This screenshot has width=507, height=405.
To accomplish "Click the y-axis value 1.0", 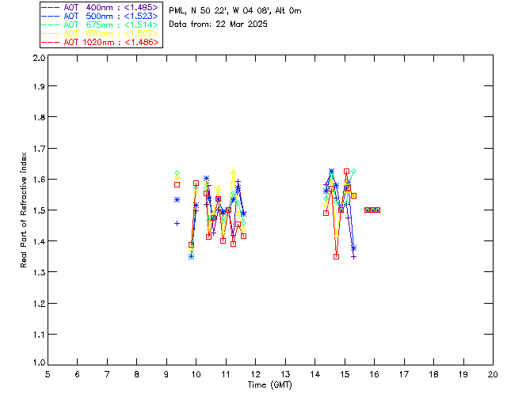I will pos(39,362).
